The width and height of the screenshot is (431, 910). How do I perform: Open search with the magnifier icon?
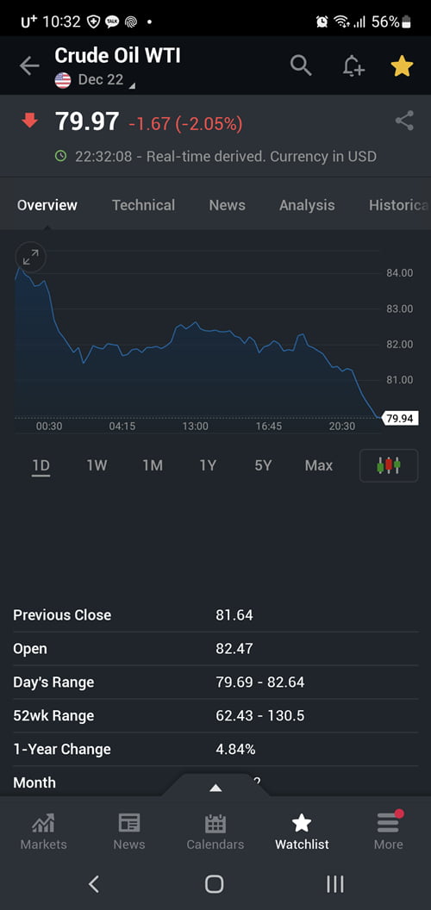(301, 65)
